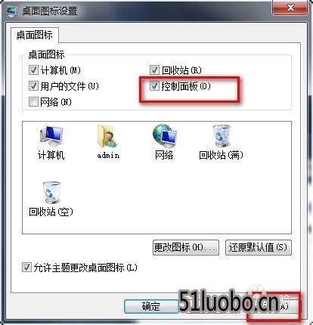Enable the 网络(N) checkbox

pos(33,102)
